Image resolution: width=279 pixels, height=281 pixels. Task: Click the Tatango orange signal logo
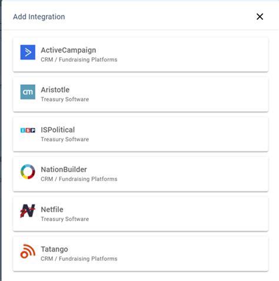tap(28, 251)
